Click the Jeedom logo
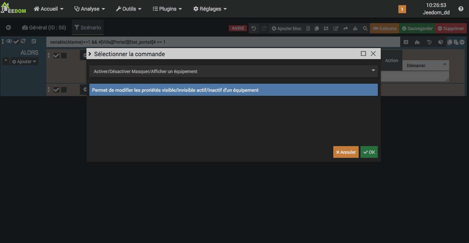The width and height of the screenshot is (469, 243). 13,9
